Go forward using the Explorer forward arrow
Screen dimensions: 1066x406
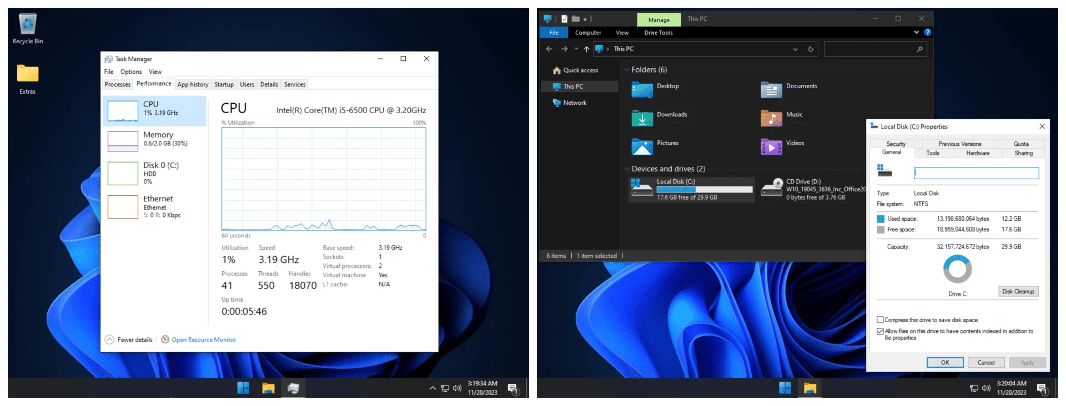click(564, 49)
